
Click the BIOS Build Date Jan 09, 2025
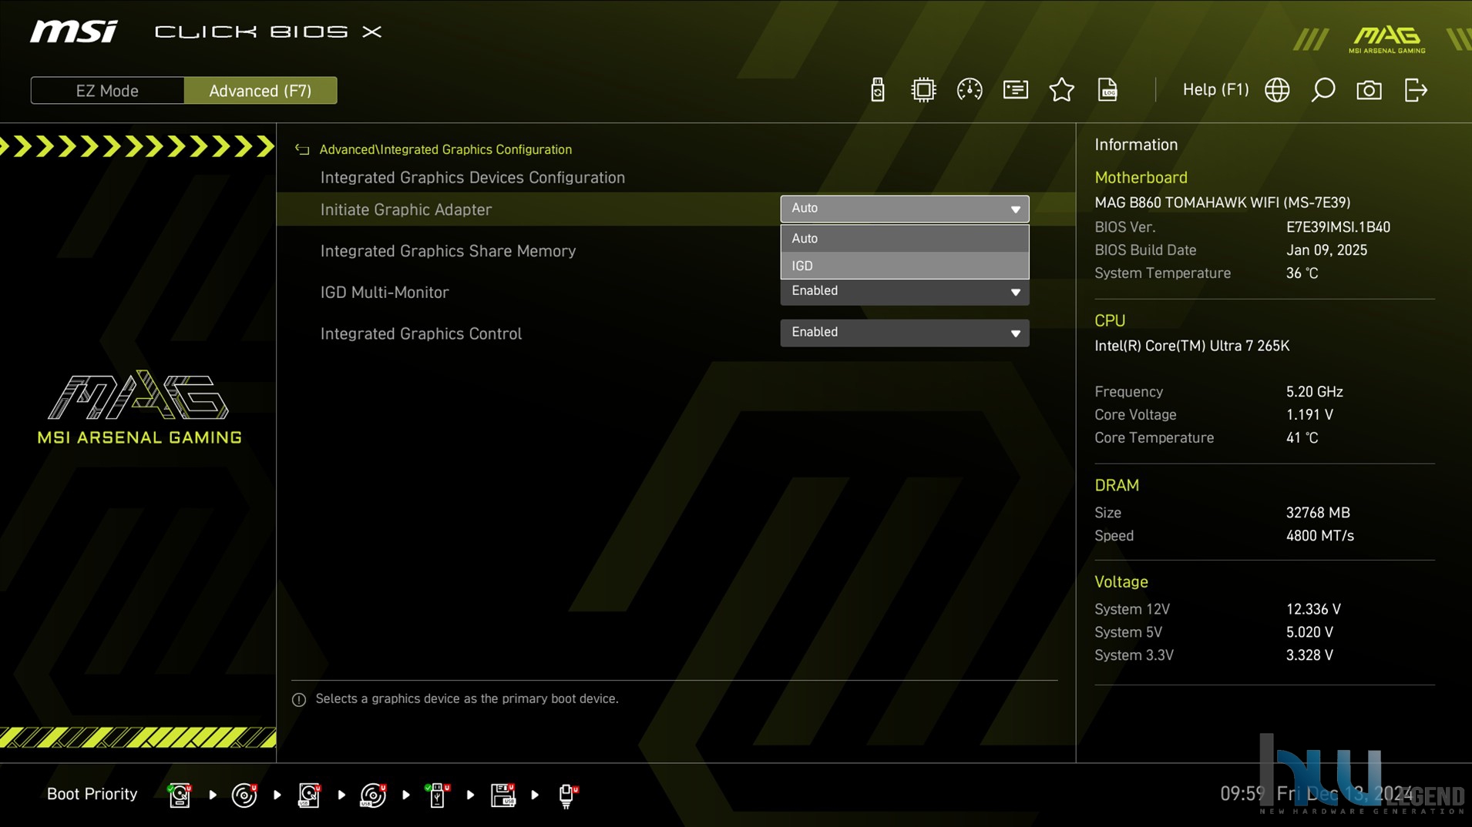click(1326, 250)
